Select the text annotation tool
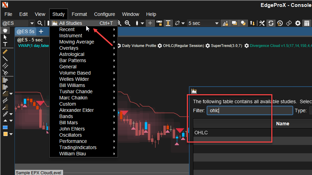This screenshot has width=312, height=175. pyautogui.click(x=6, y=44)
